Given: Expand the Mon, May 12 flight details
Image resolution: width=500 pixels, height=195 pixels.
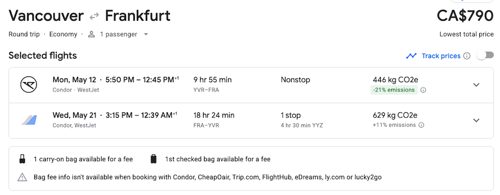Looking at the screenshot, I should pos(476,85).
